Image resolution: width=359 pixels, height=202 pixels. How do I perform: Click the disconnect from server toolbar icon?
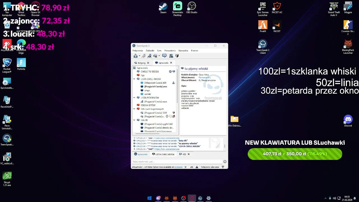135,56
